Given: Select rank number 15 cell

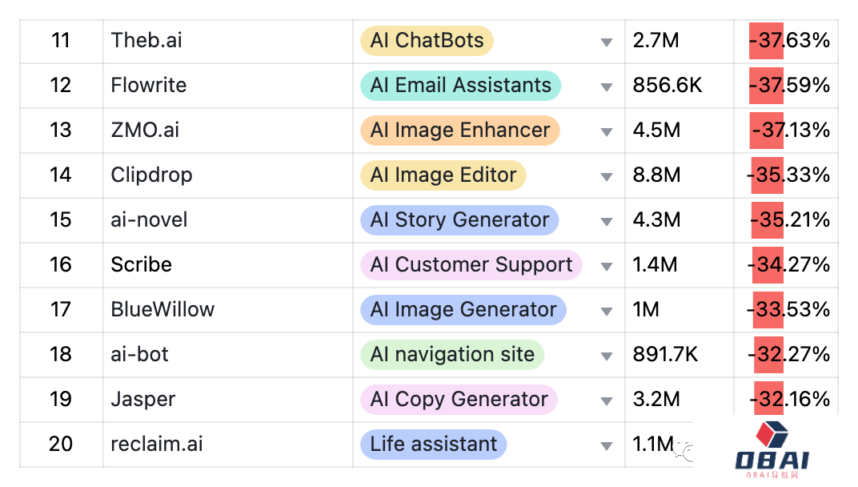Looking at the screenshot, I should point(62,221).
